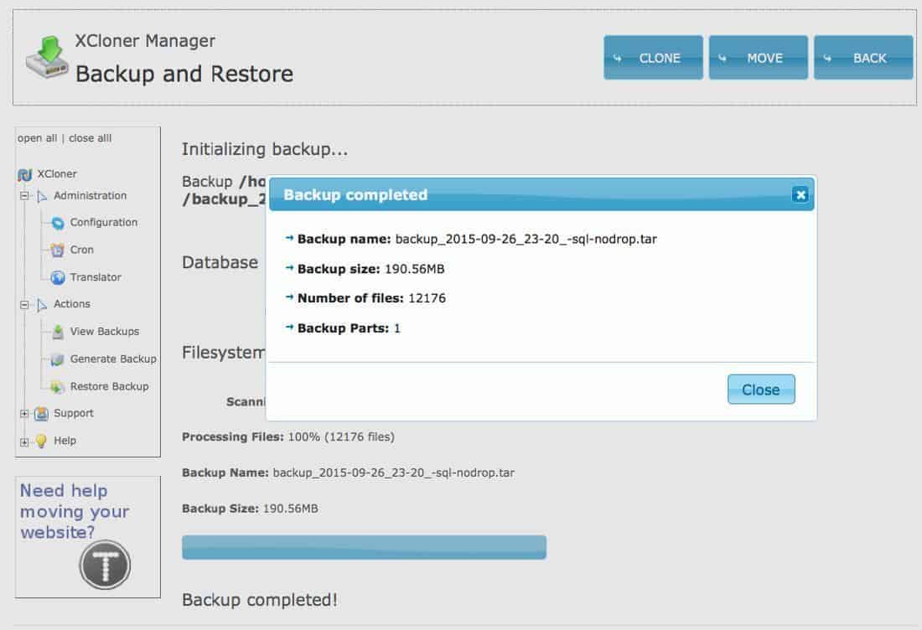
Task: Click the Support folder icon
Action: [41, 414]
